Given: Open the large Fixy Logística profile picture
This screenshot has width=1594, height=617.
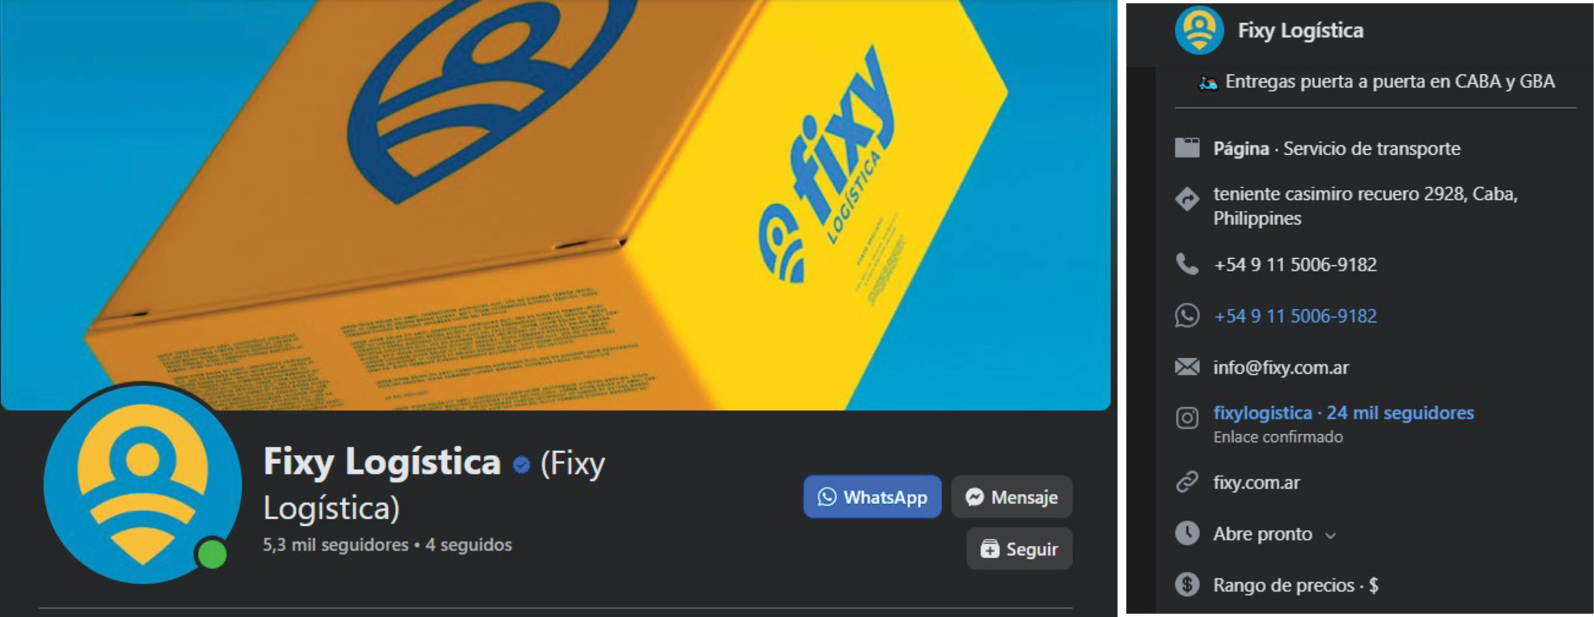Looking at the screenshot, I should 143,484.
